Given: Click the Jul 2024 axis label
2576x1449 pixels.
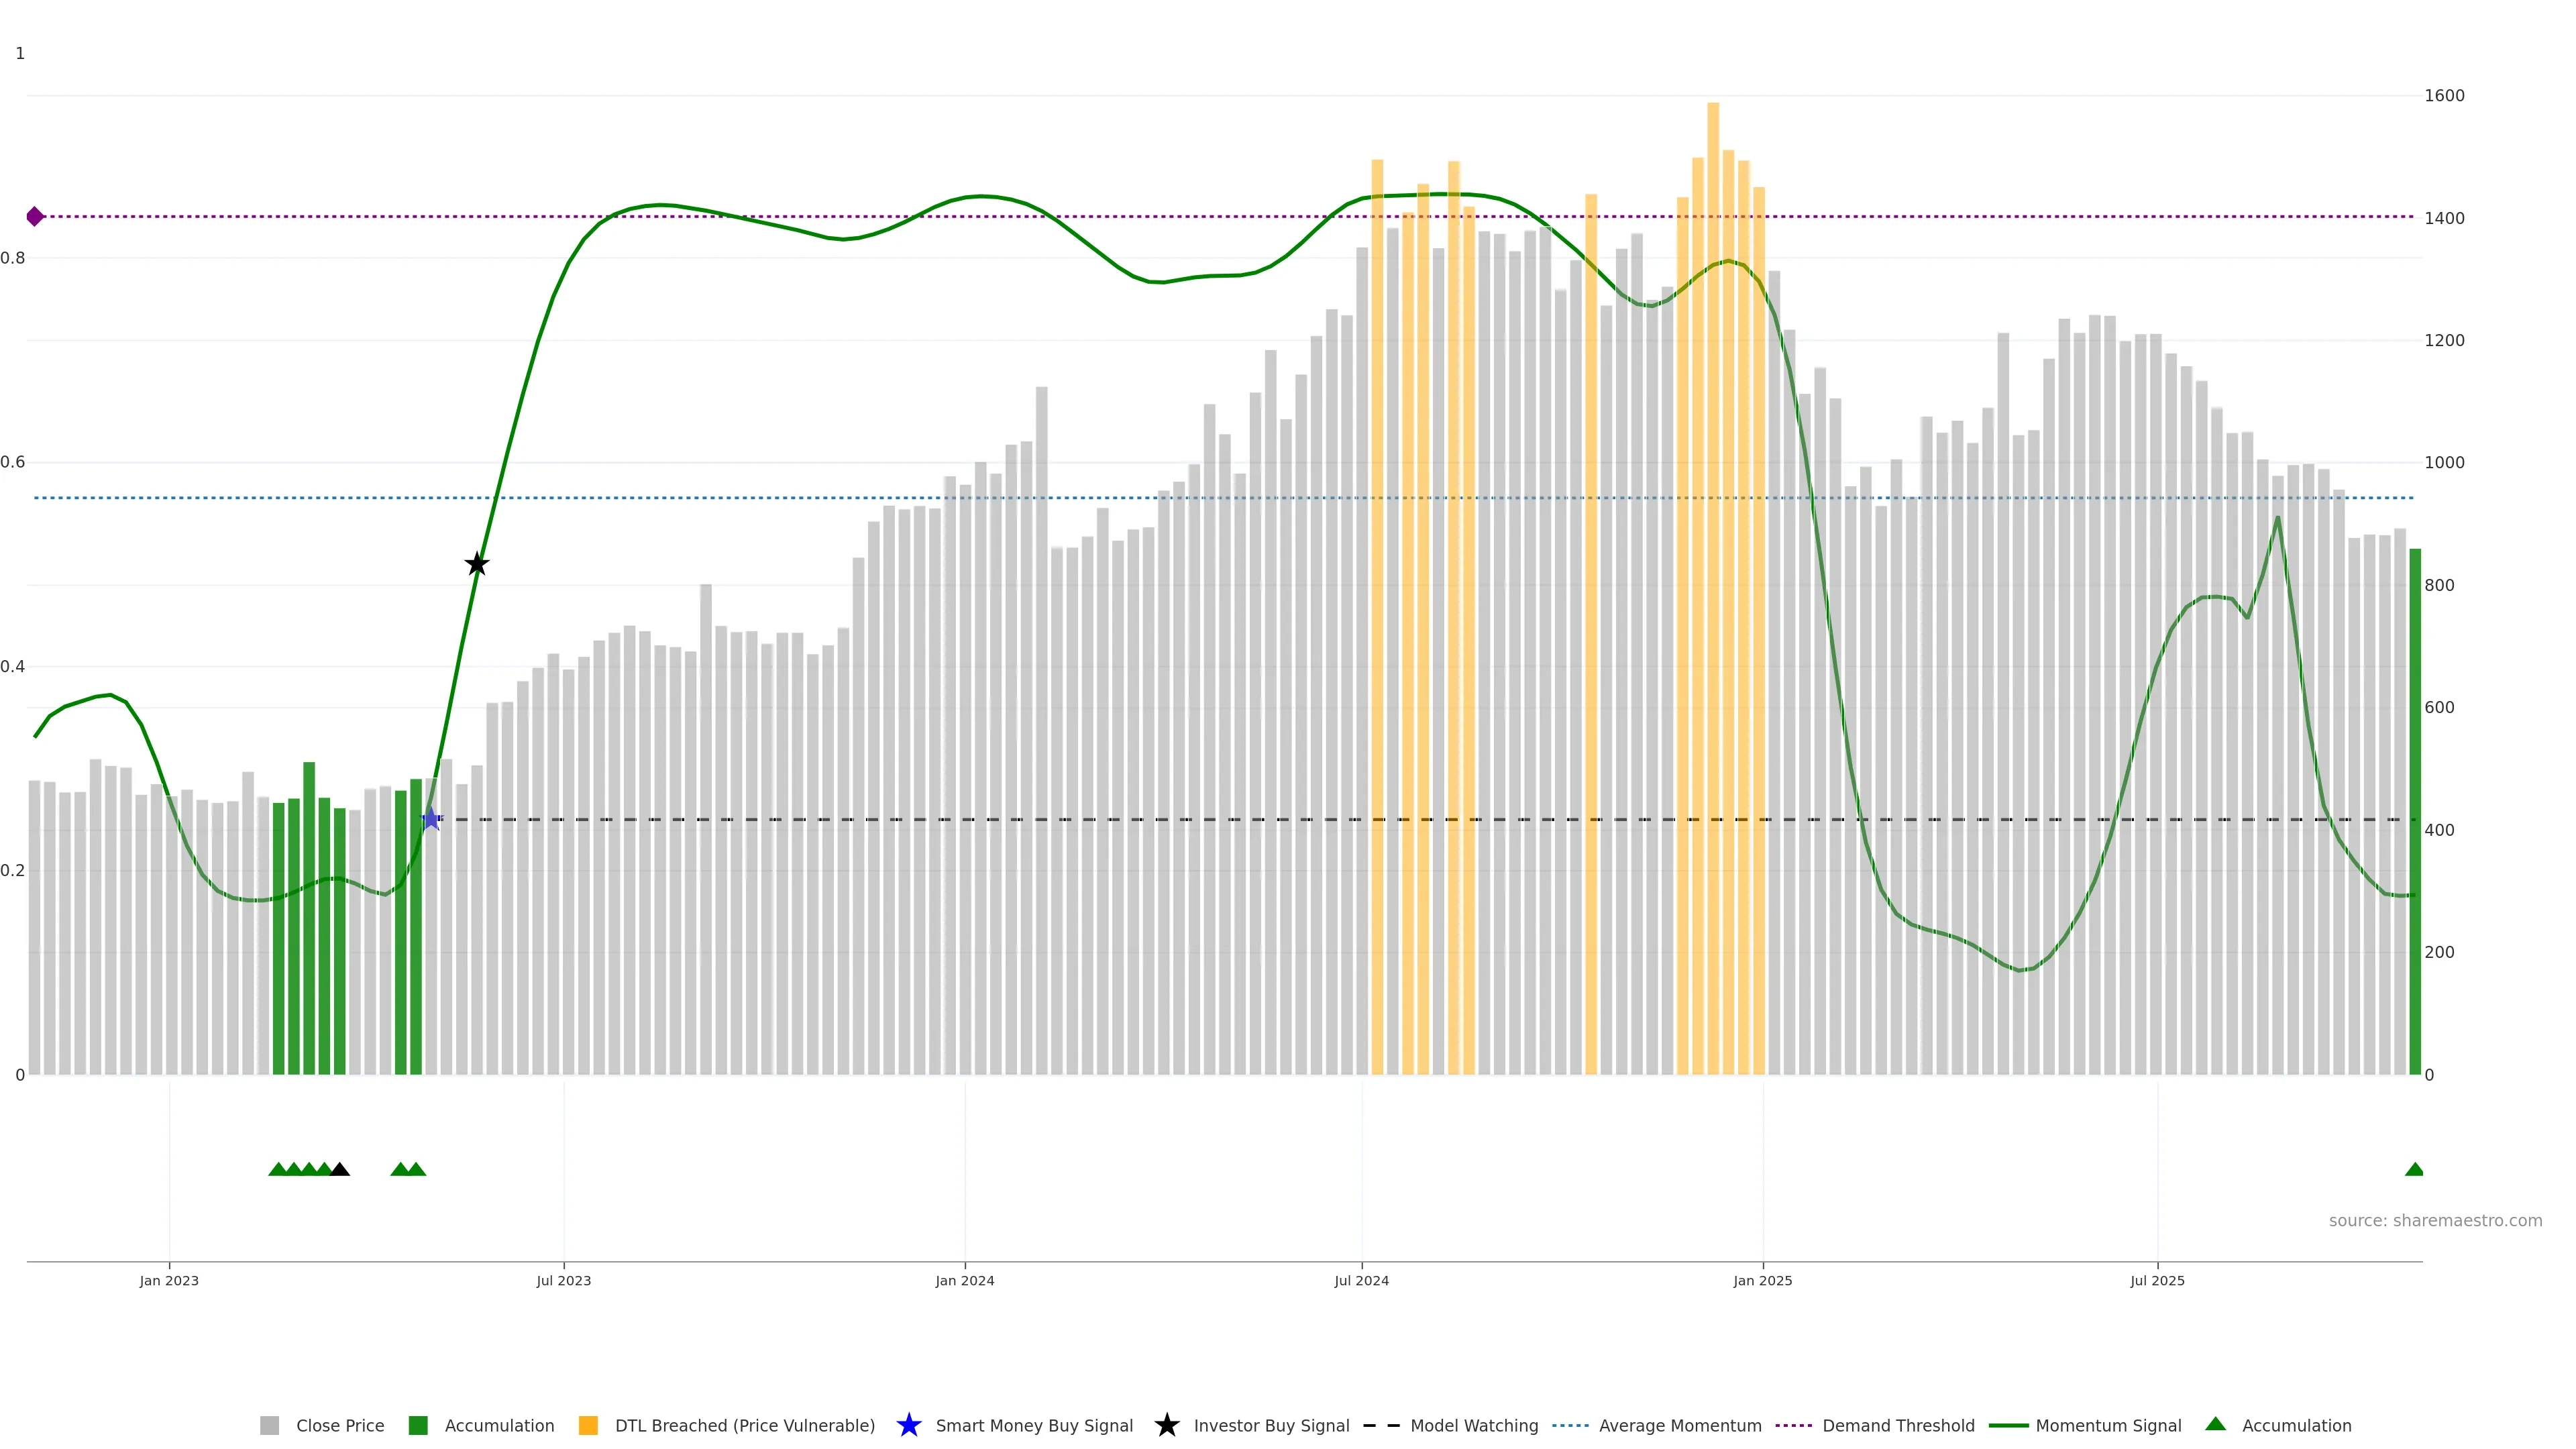Looking at the screenshot, I should (x=1361, y=1280).
